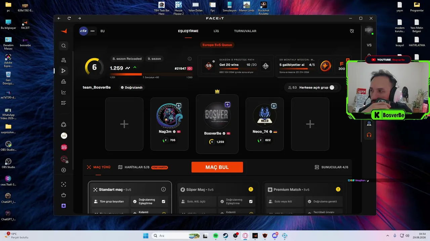Click the taskbar search box Ara
The image size is (430, 241).
[176, 236]
